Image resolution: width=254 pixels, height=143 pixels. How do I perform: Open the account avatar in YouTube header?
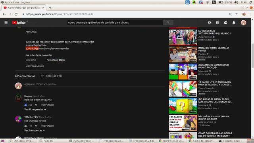coord(243,23)
